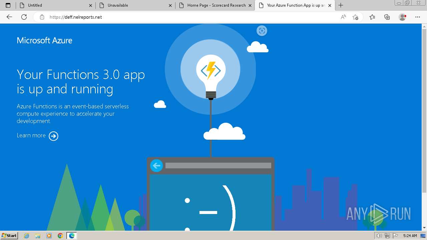Select the Your Azure Function App tab
Viewport: 427px width, 240px height.
tap(295, 5)
